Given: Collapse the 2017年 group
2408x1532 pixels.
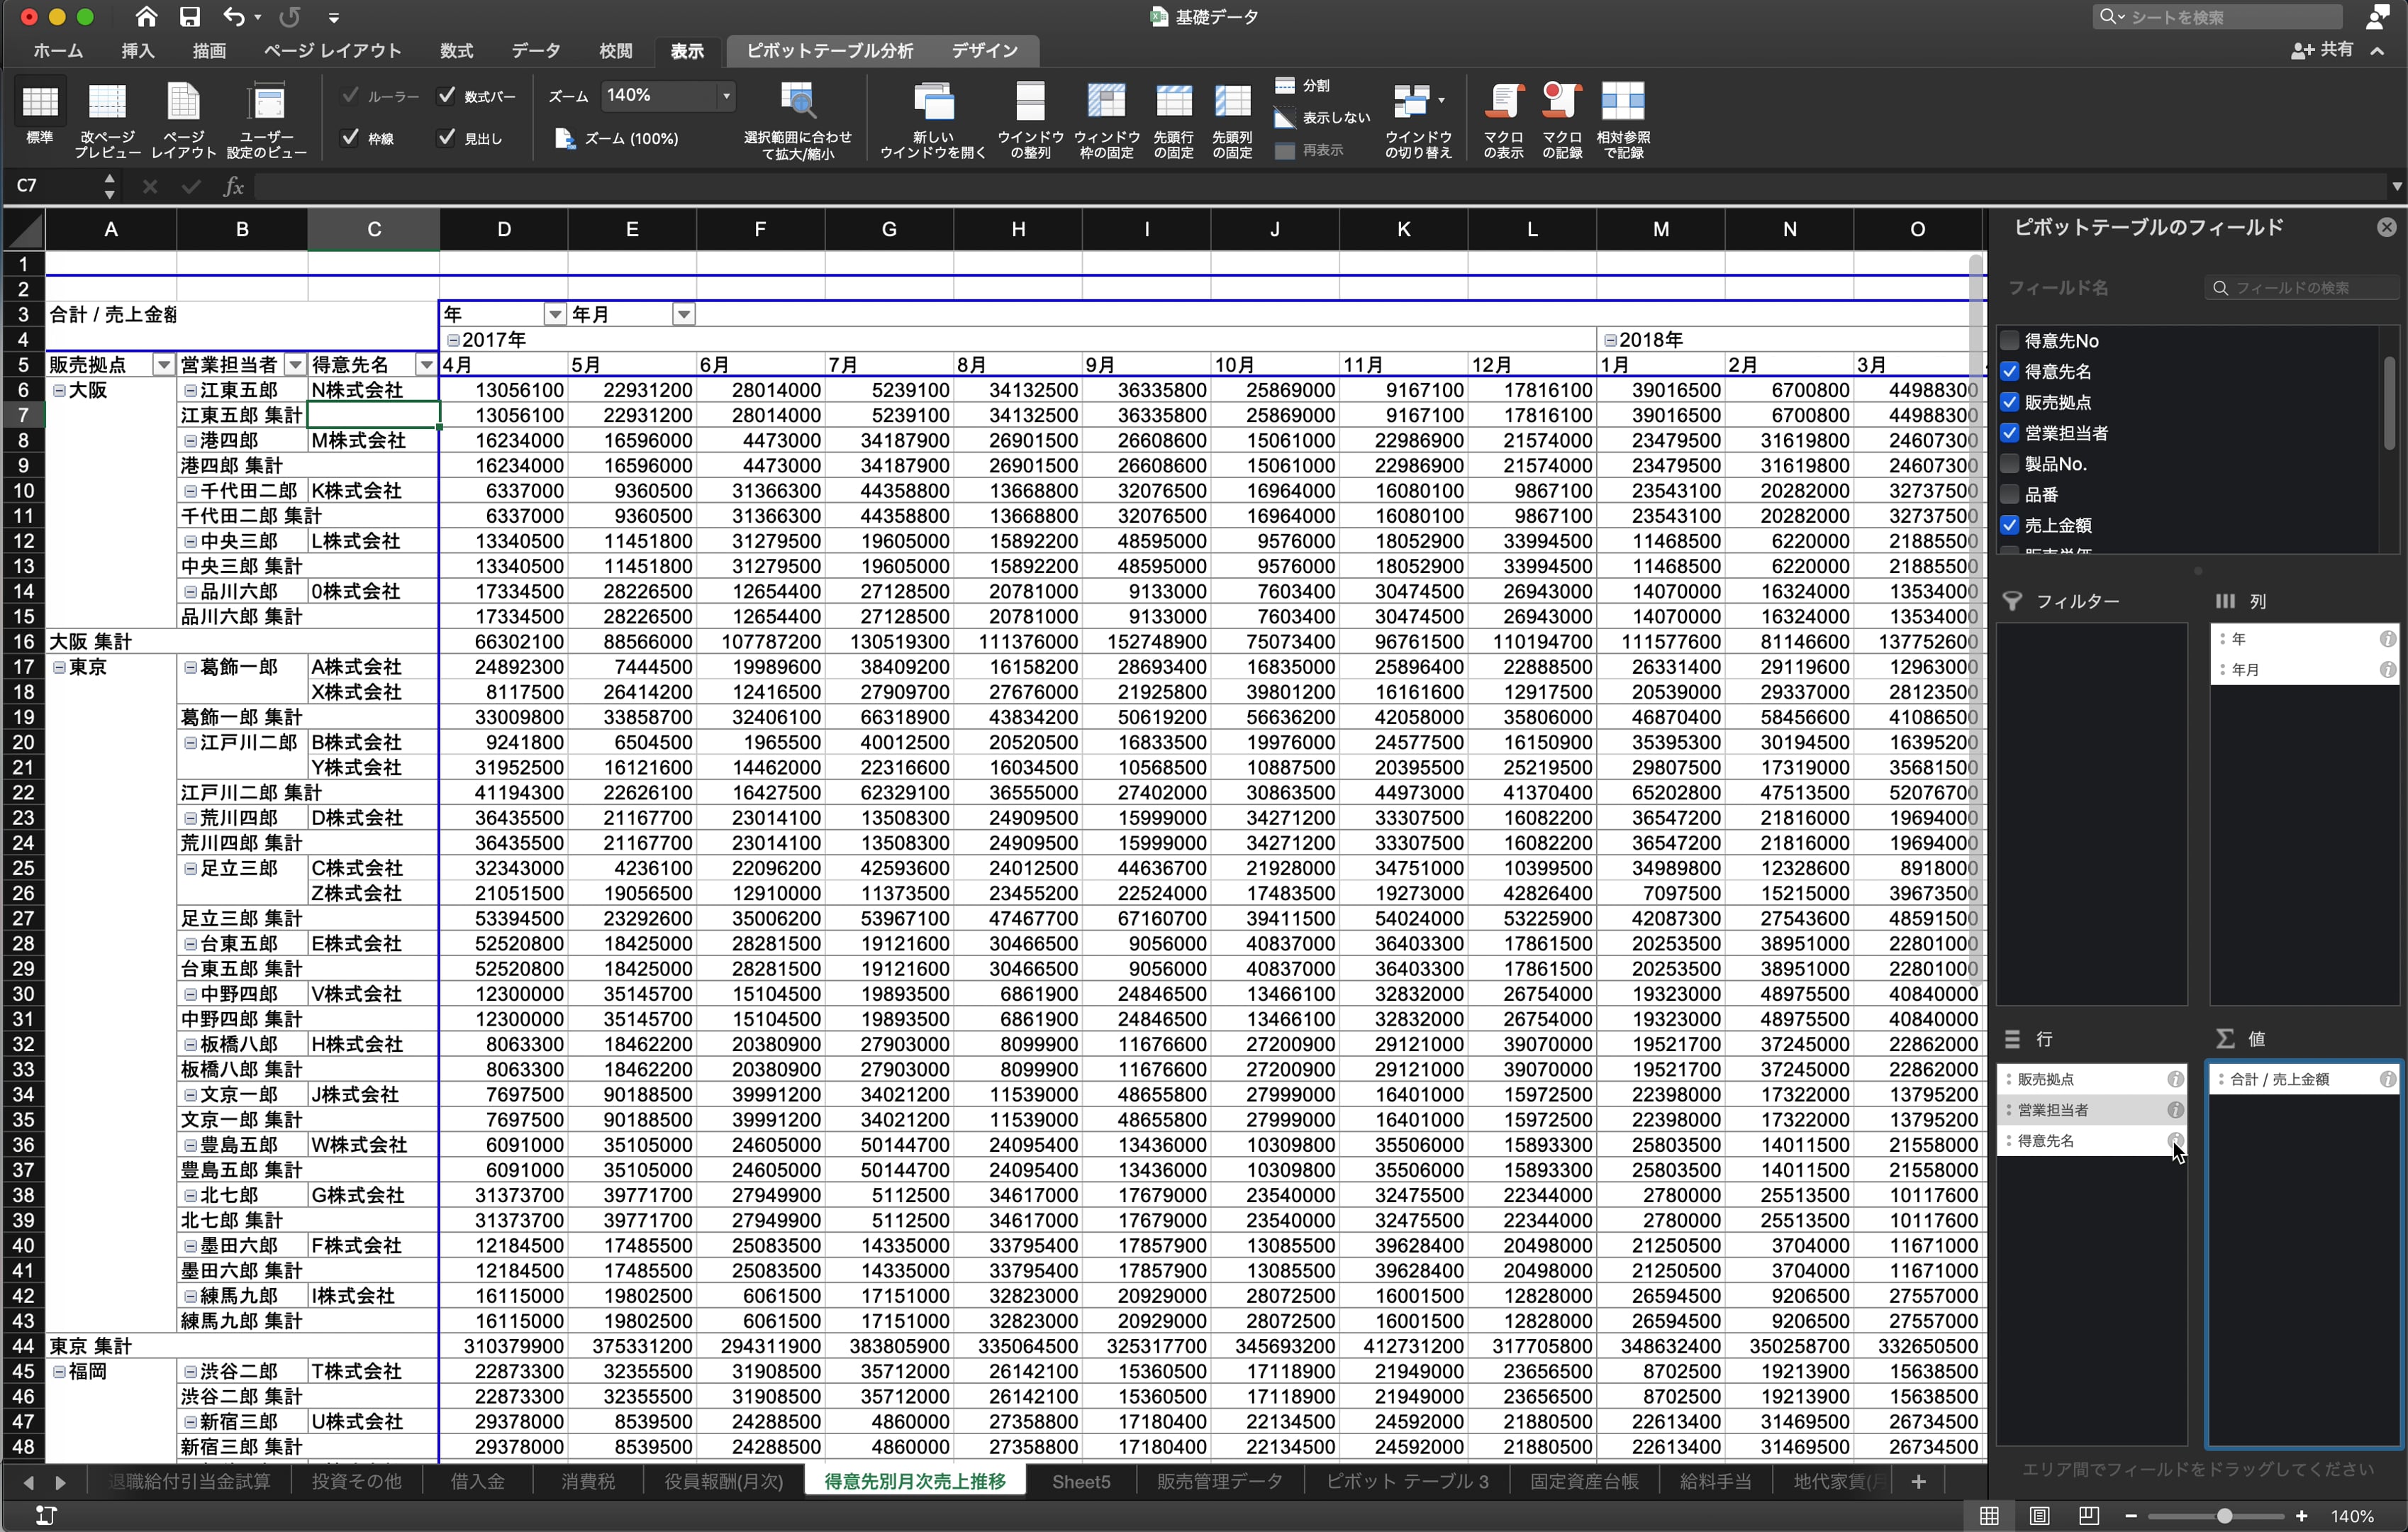Looking at the screenshot, I should 453,340.
